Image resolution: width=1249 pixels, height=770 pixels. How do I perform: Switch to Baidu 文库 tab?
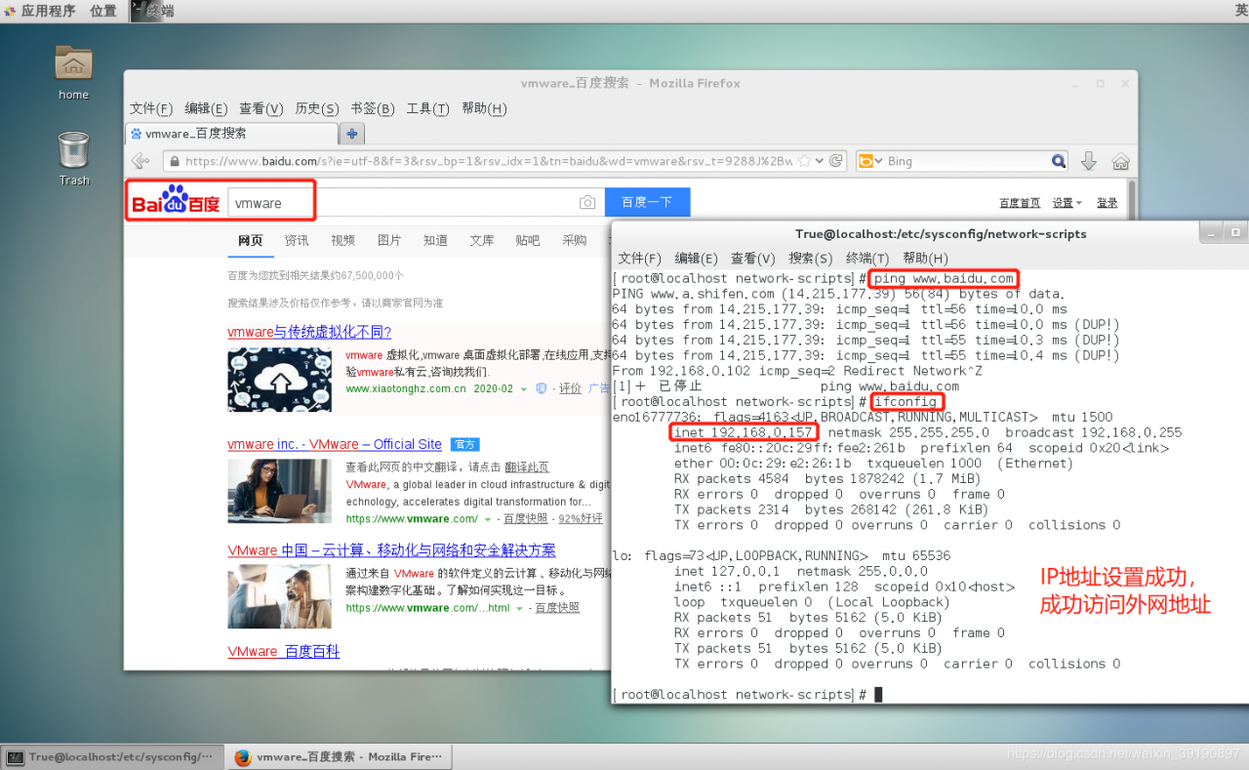(482, 240)
